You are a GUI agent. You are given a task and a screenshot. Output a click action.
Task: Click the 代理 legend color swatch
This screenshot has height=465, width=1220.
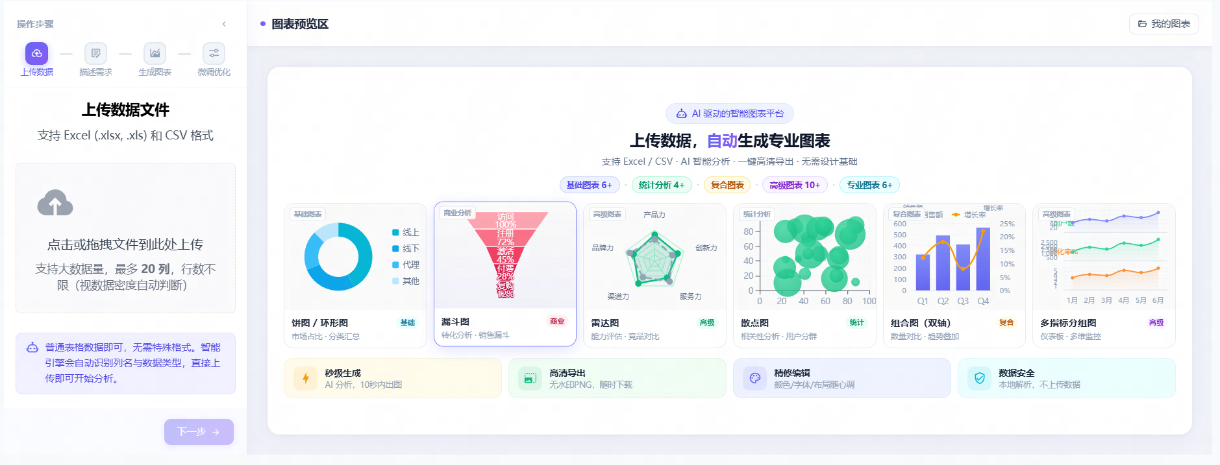click(395, 265)
